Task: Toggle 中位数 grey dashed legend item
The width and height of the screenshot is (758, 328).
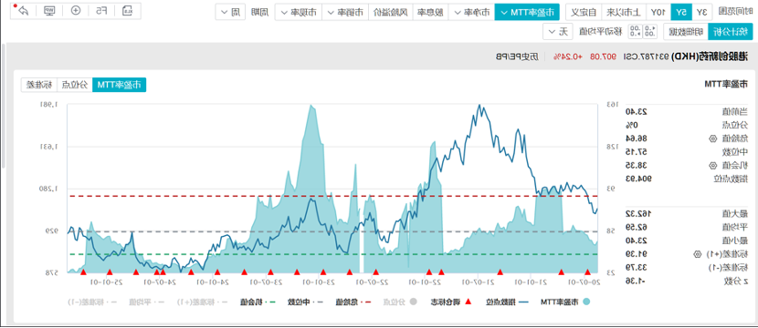Action: [x=307, y=302]
